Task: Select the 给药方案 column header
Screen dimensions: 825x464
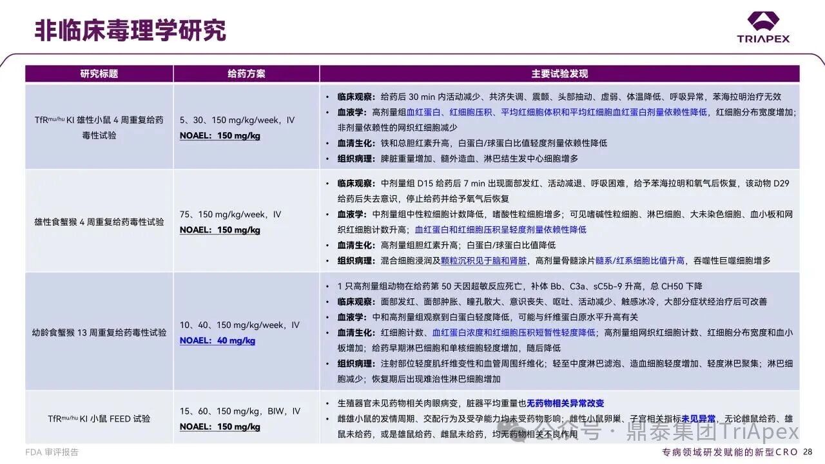Action: coord(246,73)
